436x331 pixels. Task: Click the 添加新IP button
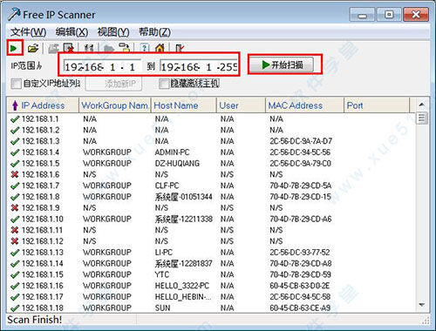[114, 84]
